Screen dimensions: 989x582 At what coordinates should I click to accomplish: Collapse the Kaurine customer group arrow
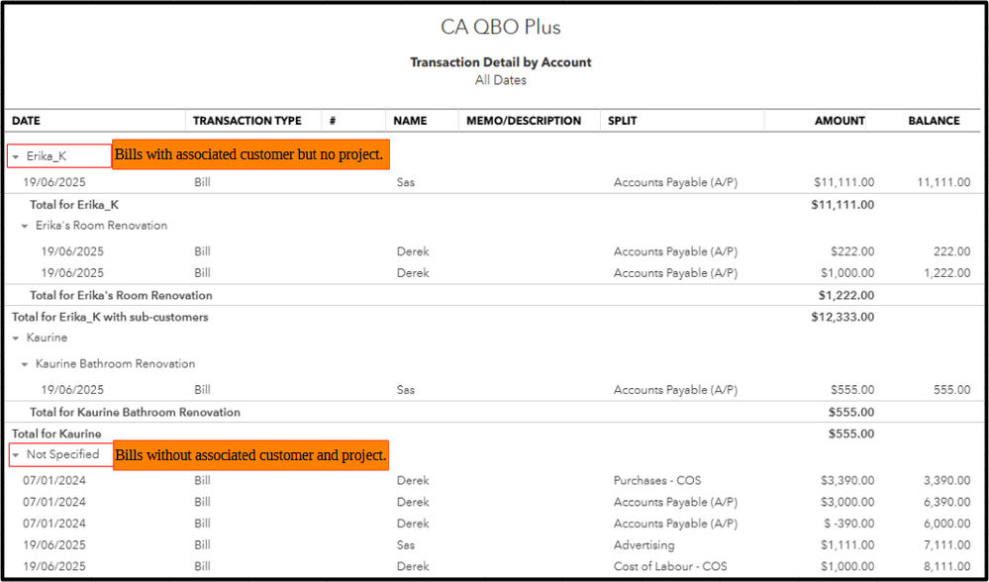(x=17, y=339)
